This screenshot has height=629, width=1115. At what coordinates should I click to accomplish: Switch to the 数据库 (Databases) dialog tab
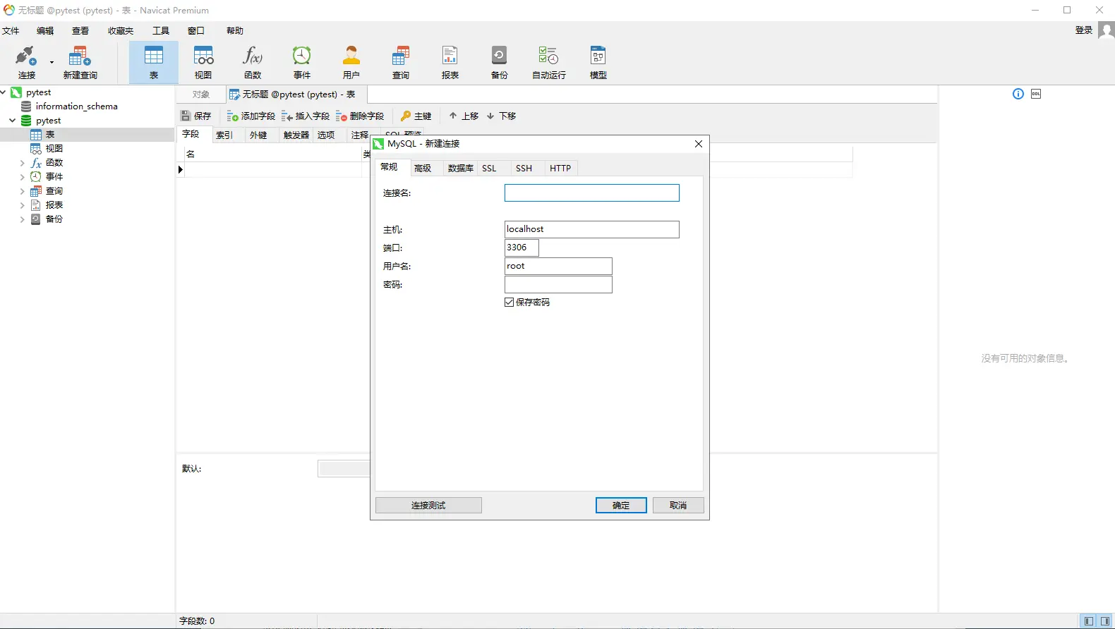click(x=461, y=168)
